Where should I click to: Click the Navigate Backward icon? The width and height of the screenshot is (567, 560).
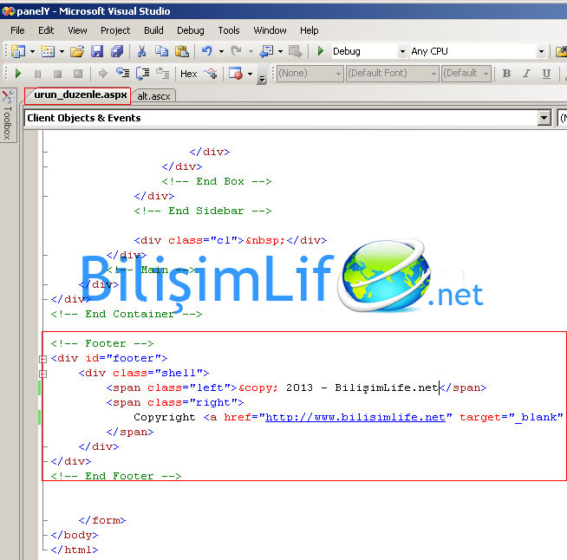[266, 51]
